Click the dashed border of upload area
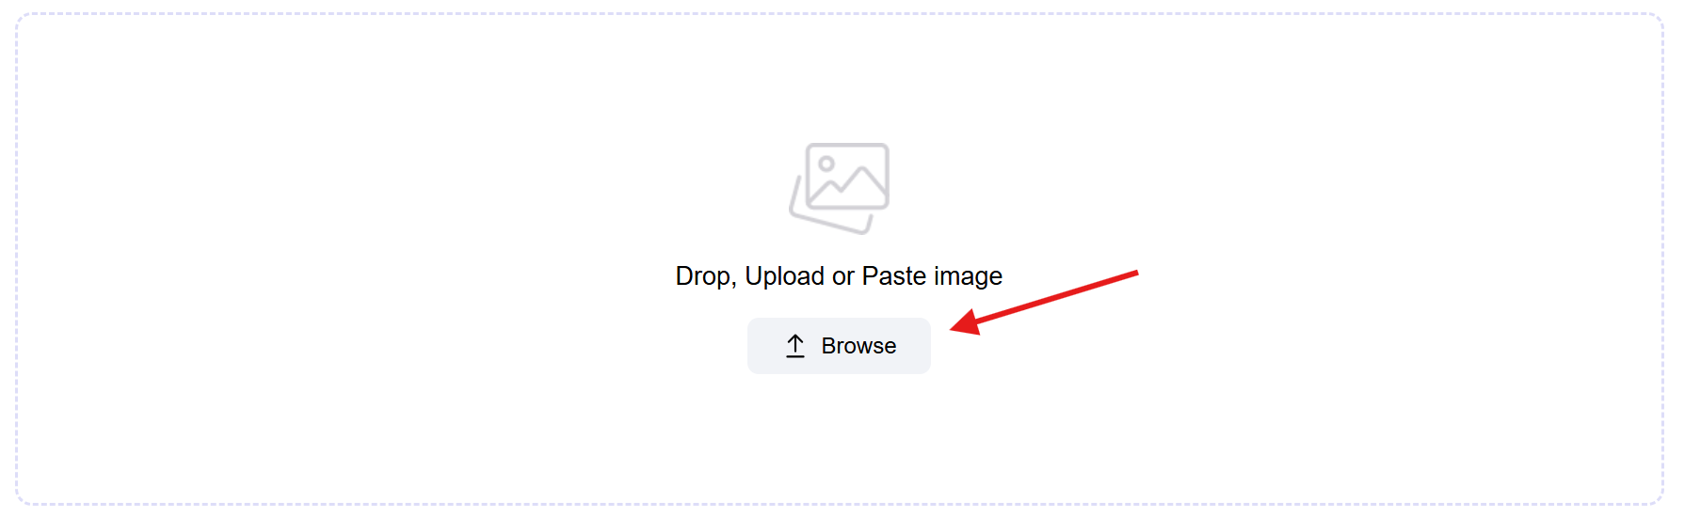1684x517 pixels. coord(838,14)
